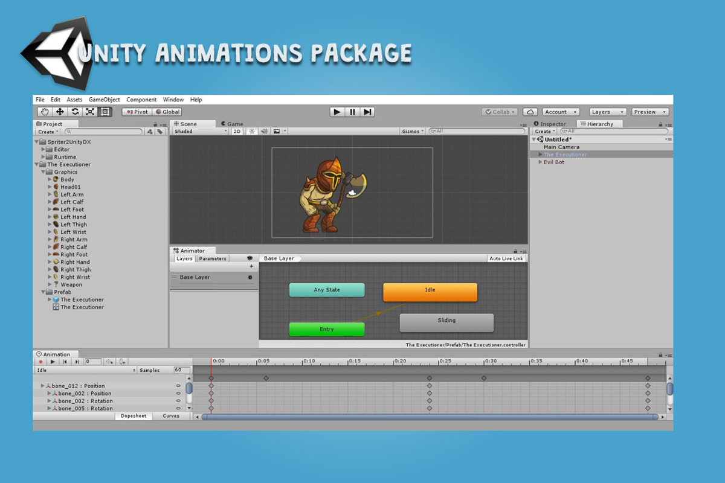
Task: Select the Rect transform tool
Action: [x=105, y=112]
